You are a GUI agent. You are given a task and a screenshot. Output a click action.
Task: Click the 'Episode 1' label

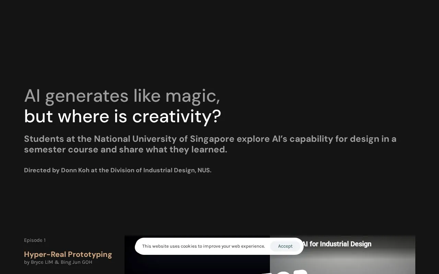coord(35,240)
